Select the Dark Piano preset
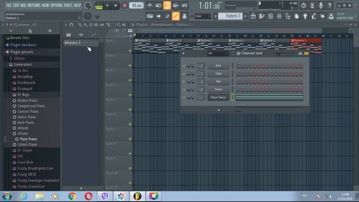This screenshot has height=202, width=359. [25, 122]
